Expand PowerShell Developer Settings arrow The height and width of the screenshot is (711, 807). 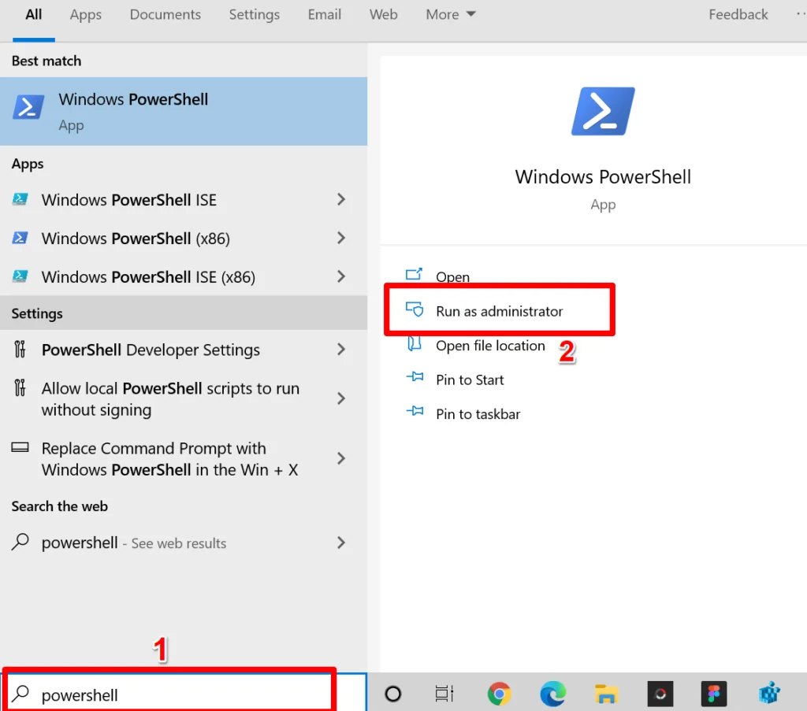pyautogui.click(x=340, y=350)
